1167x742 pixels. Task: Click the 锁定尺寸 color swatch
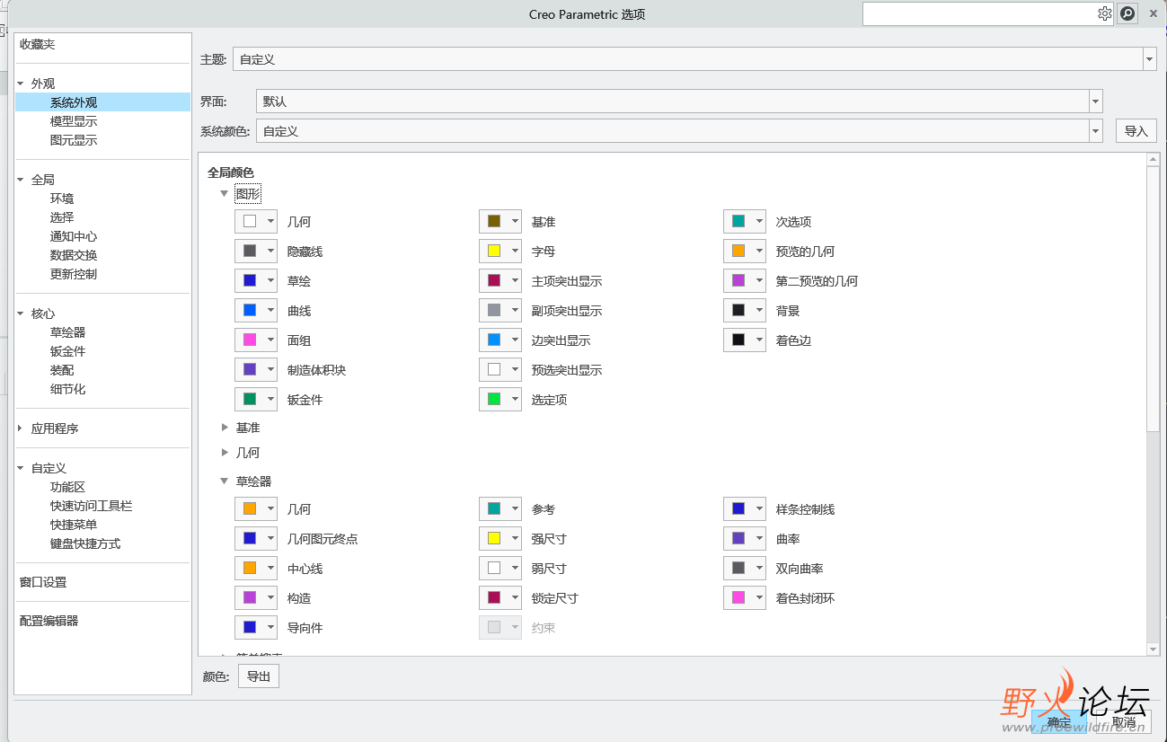494,597
